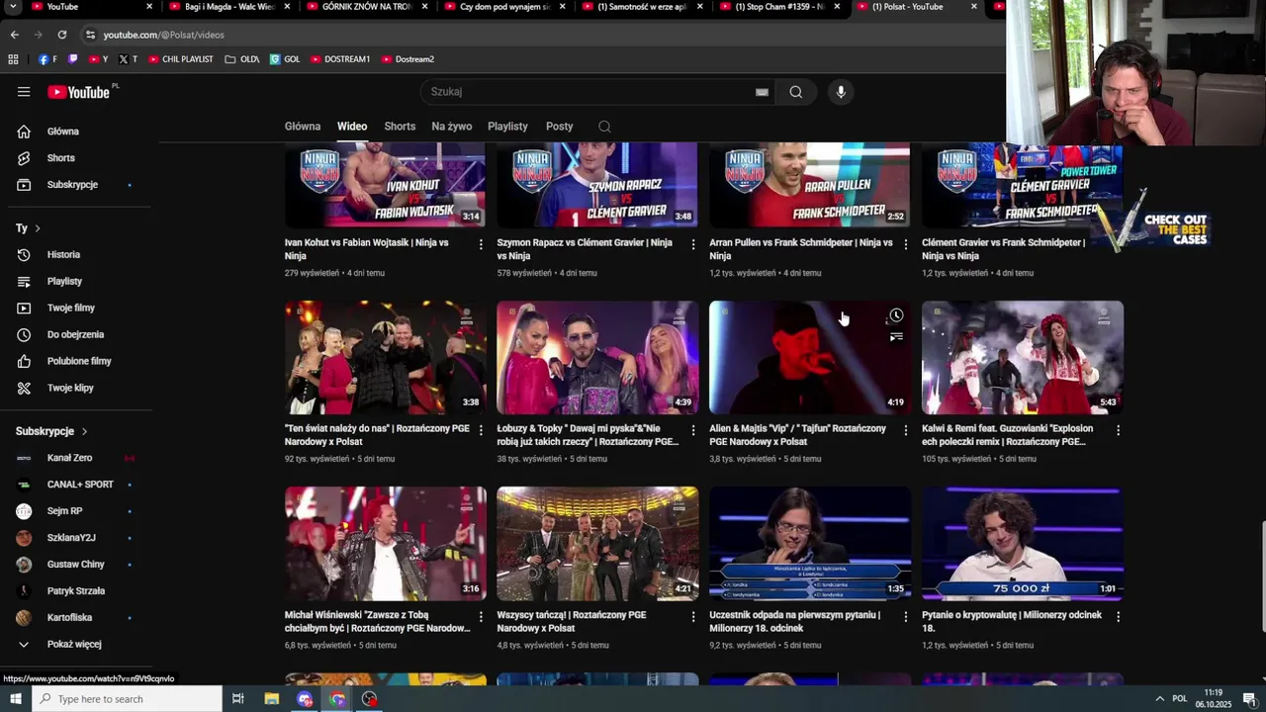Show hidden system tray icons
Screen dimensions: 1266x712
tap(1159, 699)
